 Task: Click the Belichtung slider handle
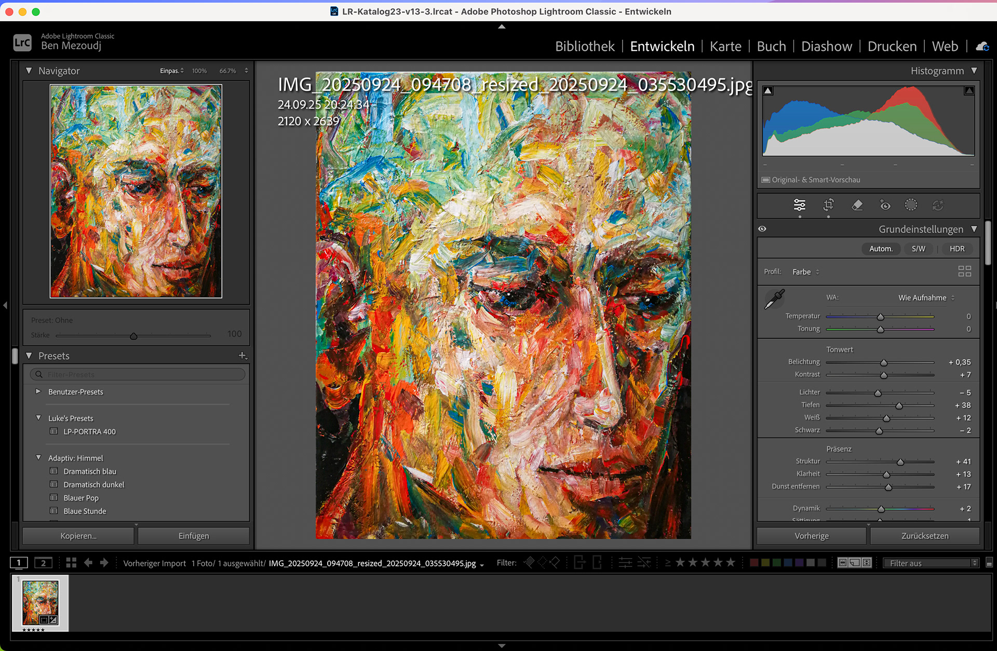(x=884, y=362)
